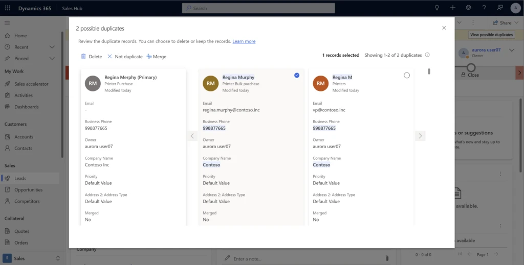Click the Delete trash icon in dialog
This screenshot has width=524, height=265.
click(x=83, y=57)
